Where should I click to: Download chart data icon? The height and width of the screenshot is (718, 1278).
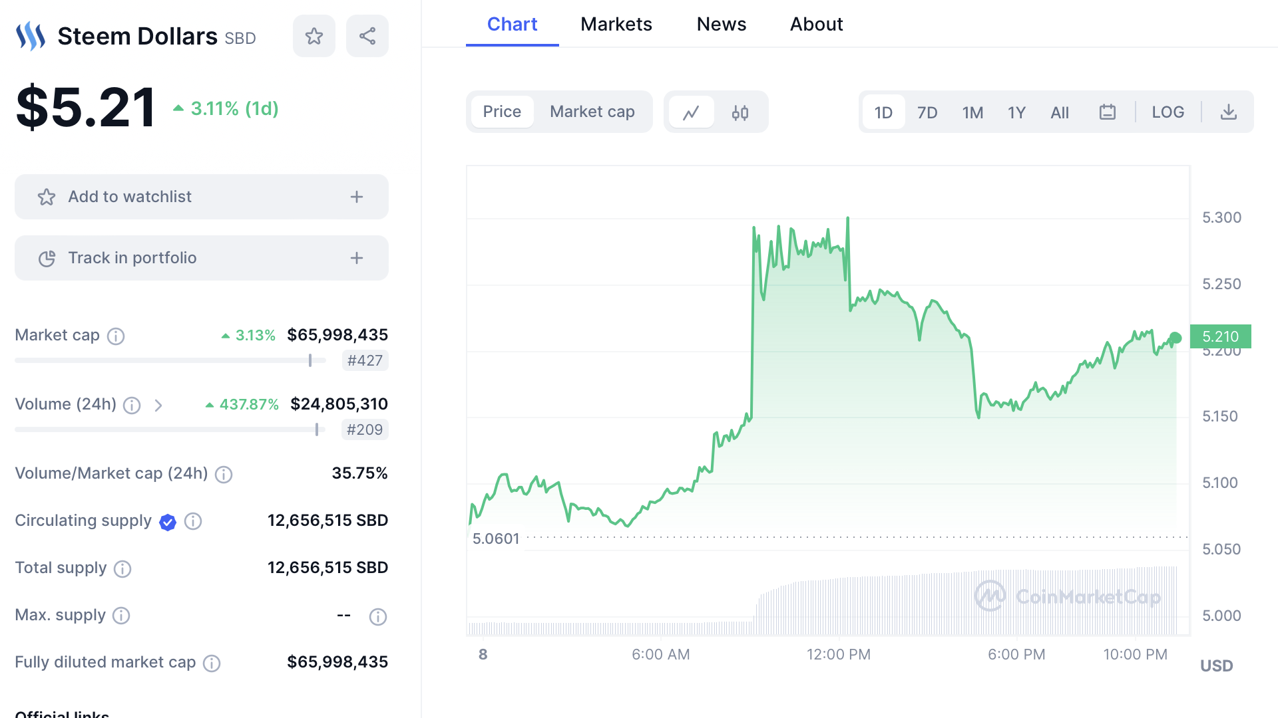point(1228,112)
